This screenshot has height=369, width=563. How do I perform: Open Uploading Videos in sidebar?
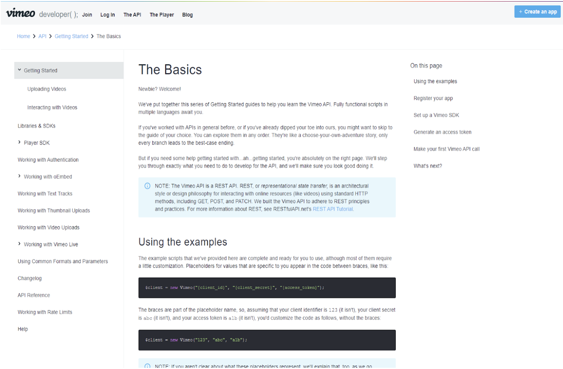pyautogui.click(x=47, y=89)
